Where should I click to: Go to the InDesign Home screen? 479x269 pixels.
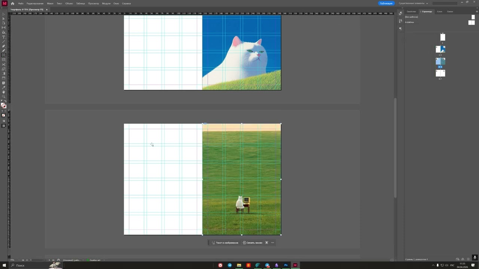pyautogui.click(x=12, y=3)
